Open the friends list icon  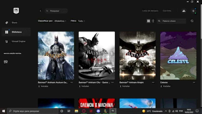[184, 11]
